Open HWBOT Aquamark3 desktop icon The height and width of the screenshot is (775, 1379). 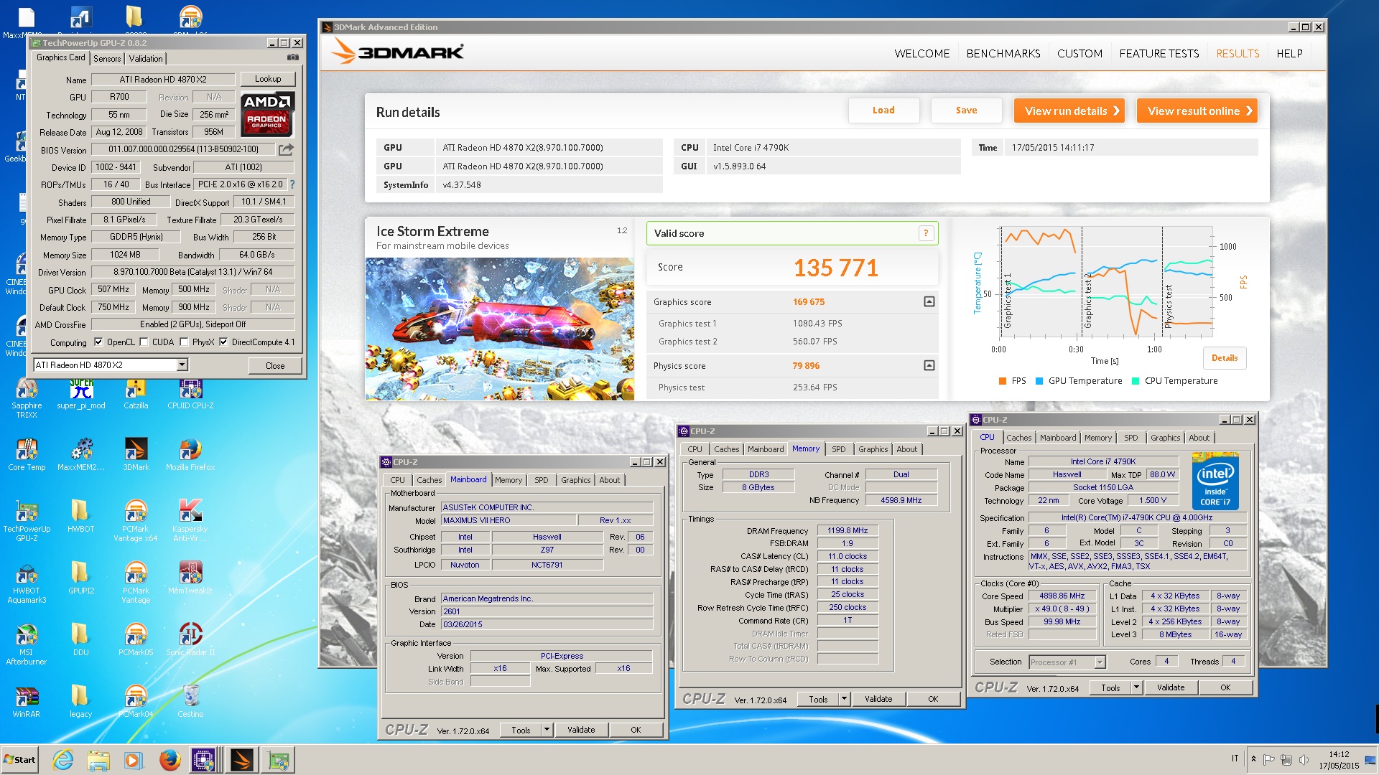(27, 583)
